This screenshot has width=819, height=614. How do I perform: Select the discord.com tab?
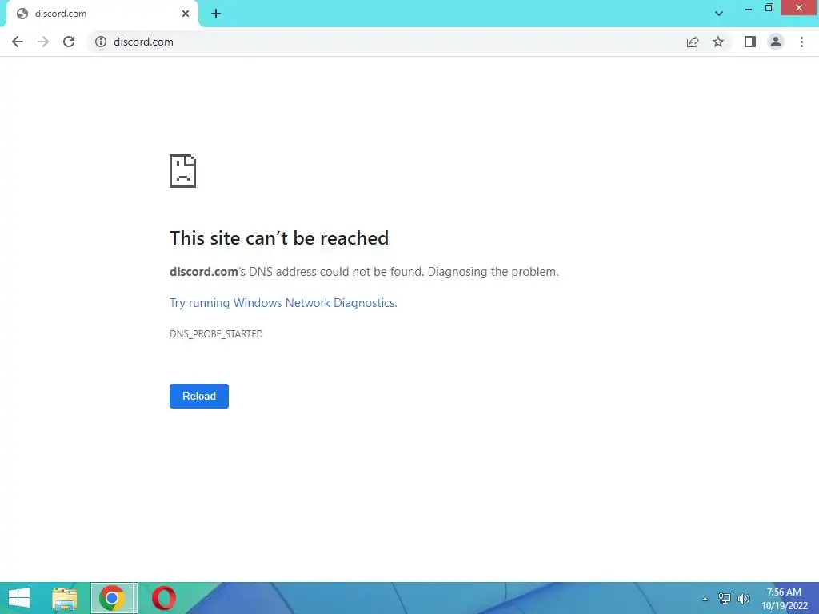pos(102,14)
